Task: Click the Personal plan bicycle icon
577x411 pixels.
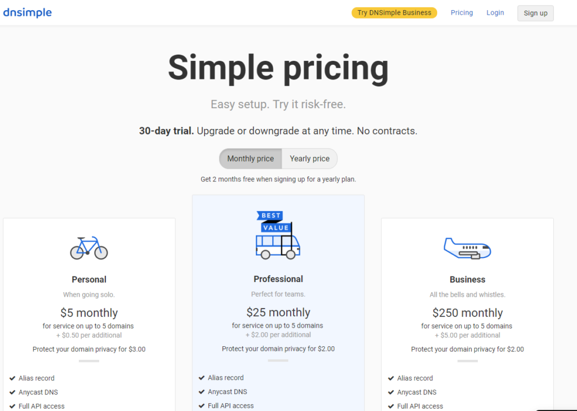Action: pos(89,248)
